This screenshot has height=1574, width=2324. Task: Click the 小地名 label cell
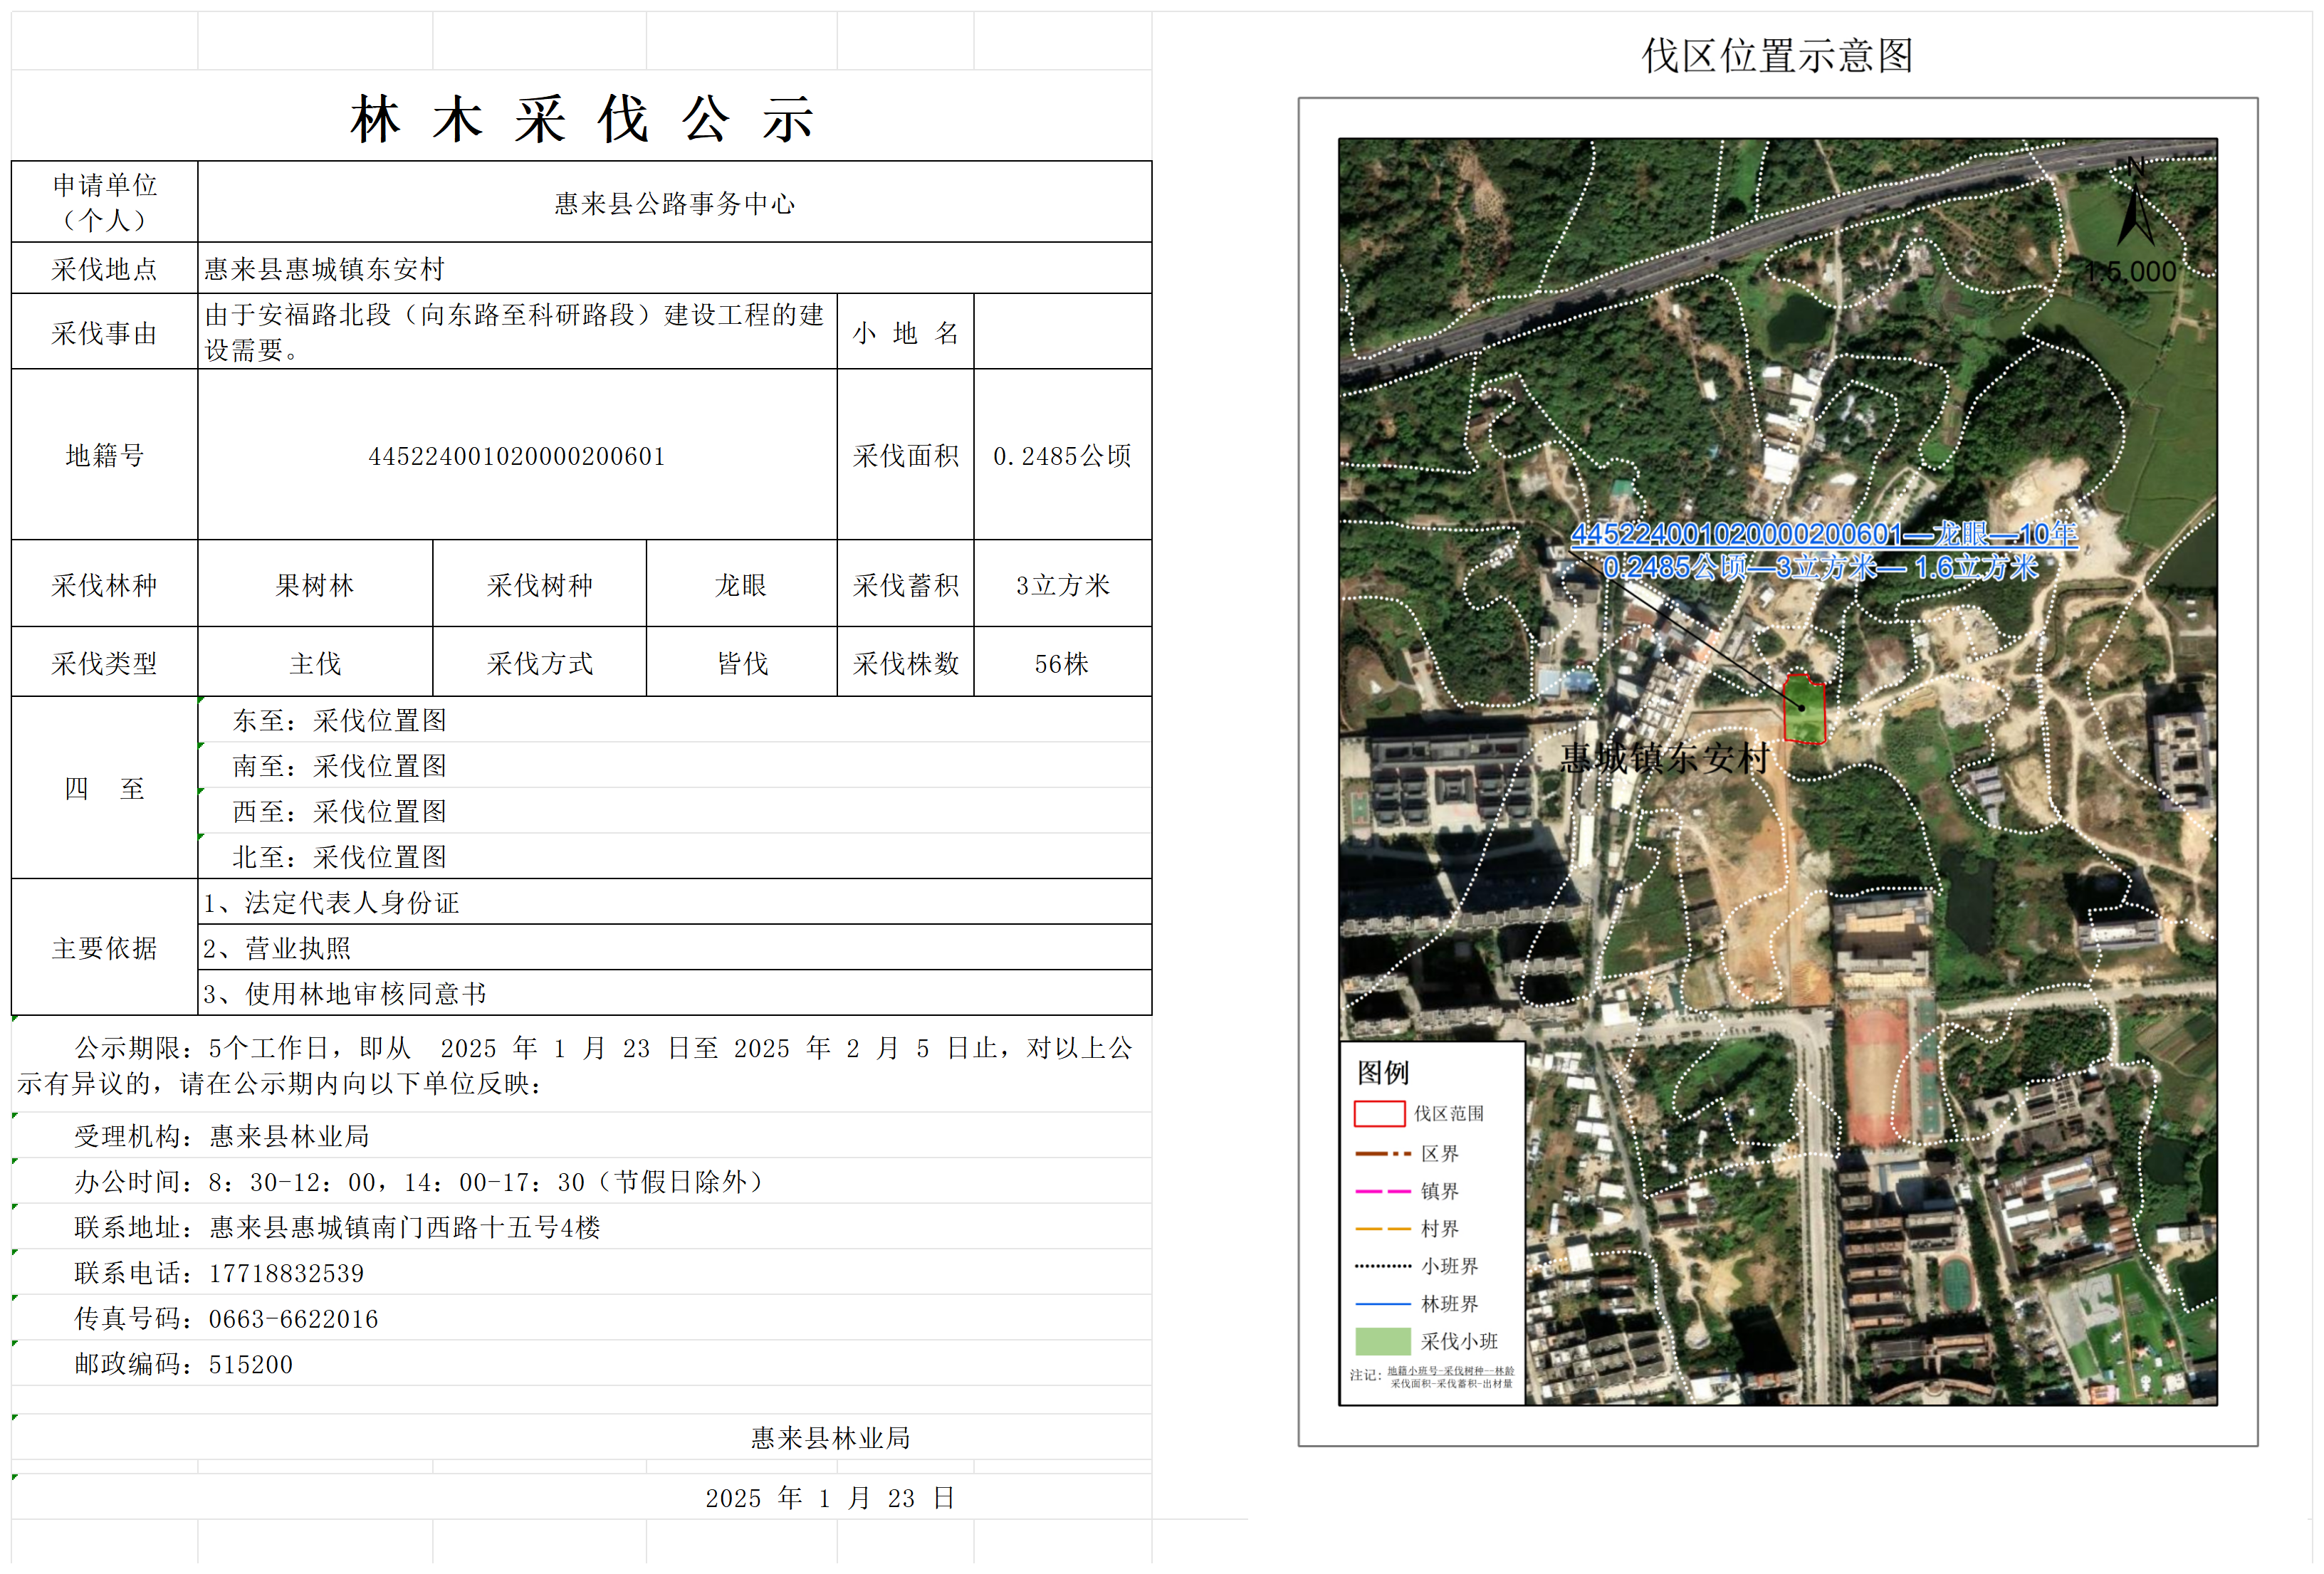pos(905,332)
